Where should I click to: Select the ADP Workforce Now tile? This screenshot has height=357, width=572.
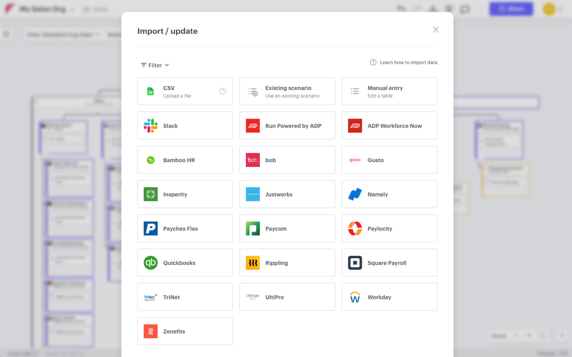point(389,125)
